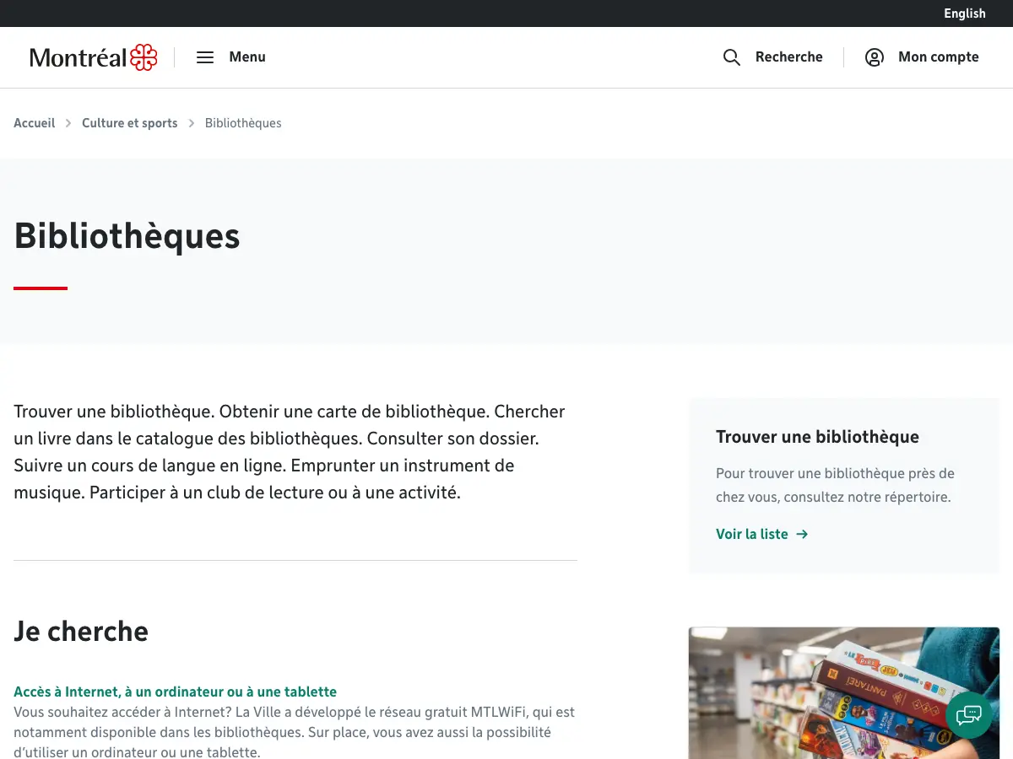The width and height of the screenshot is (1013, 759).
Task: Go to Culture et sports breadcrumb
Action: [130, 123]
